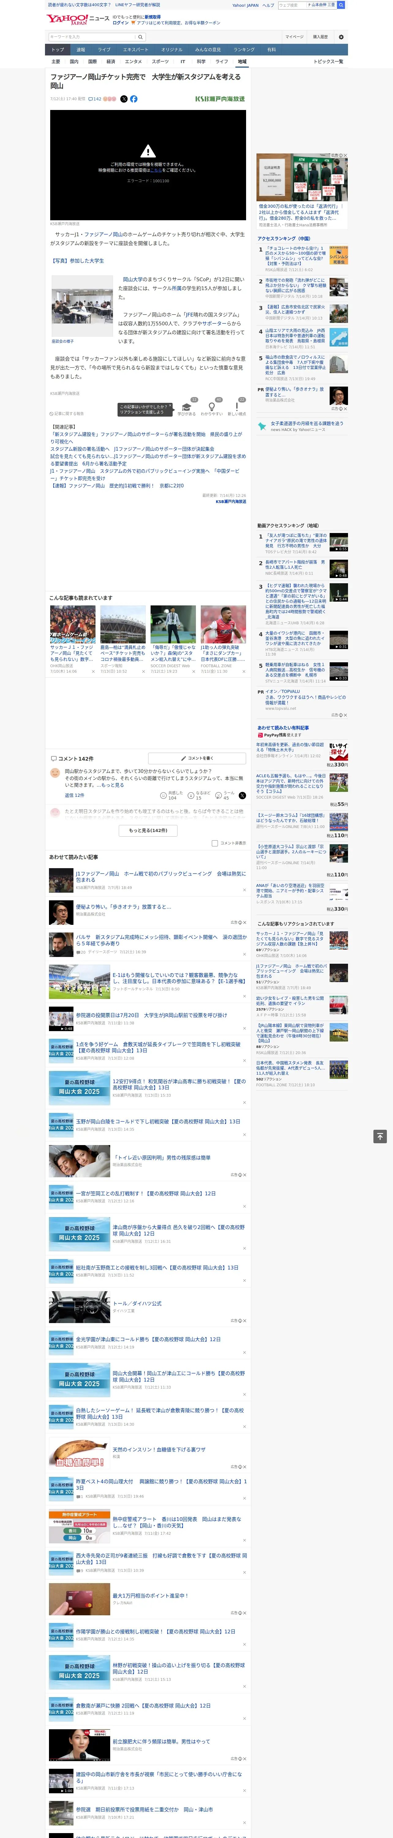Select the '地域' category tab

point(242,61)
